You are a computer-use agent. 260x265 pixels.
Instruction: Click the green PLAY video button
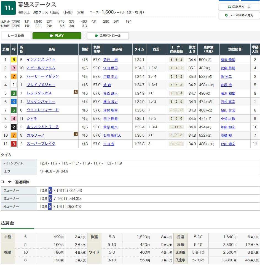(x=57, y=36)
